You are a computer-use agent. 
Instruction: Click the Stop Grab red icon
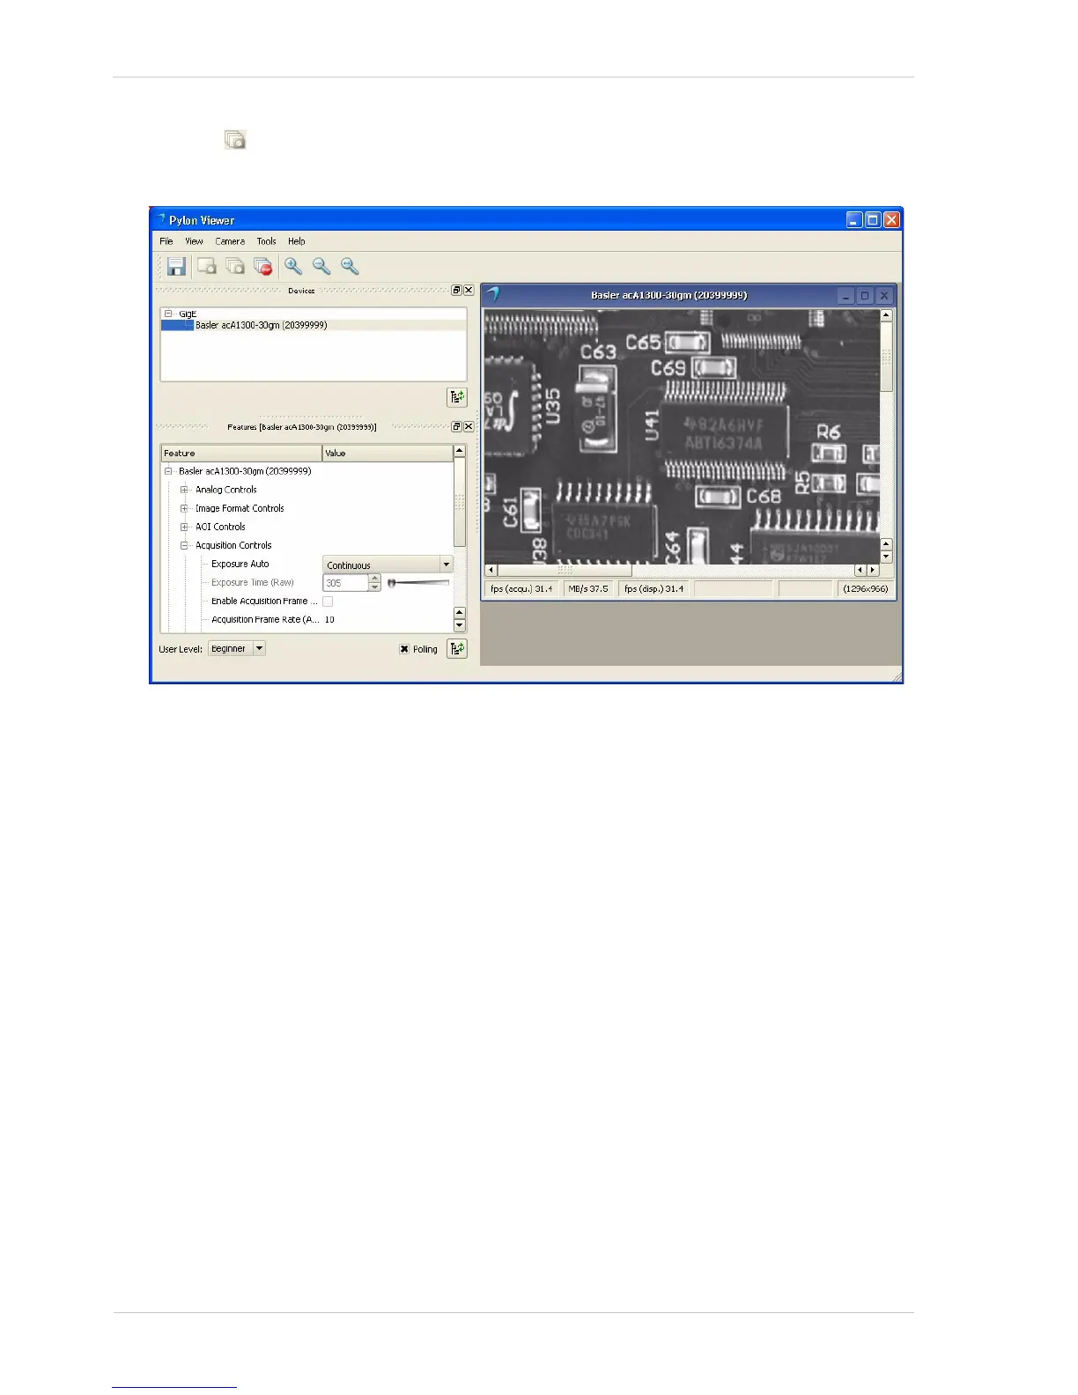click(x=262, y=266)
